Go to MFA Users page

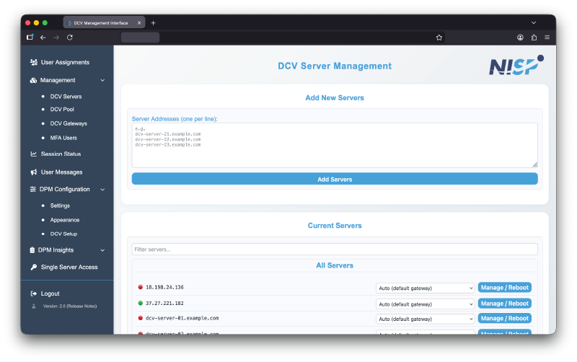point(63,138)
